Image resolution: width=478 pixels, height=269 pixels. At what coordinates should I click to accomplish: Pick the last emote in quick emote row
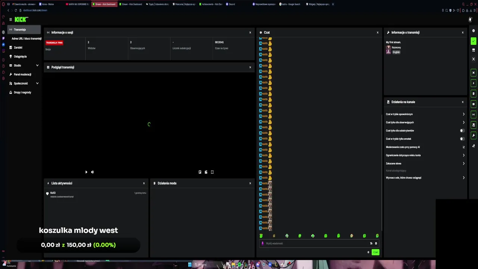377,236
